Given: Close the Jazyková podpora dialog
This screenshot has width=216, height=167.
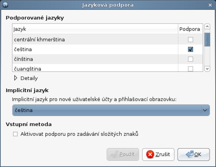Looking at the screenshot, I should (210, 5).
